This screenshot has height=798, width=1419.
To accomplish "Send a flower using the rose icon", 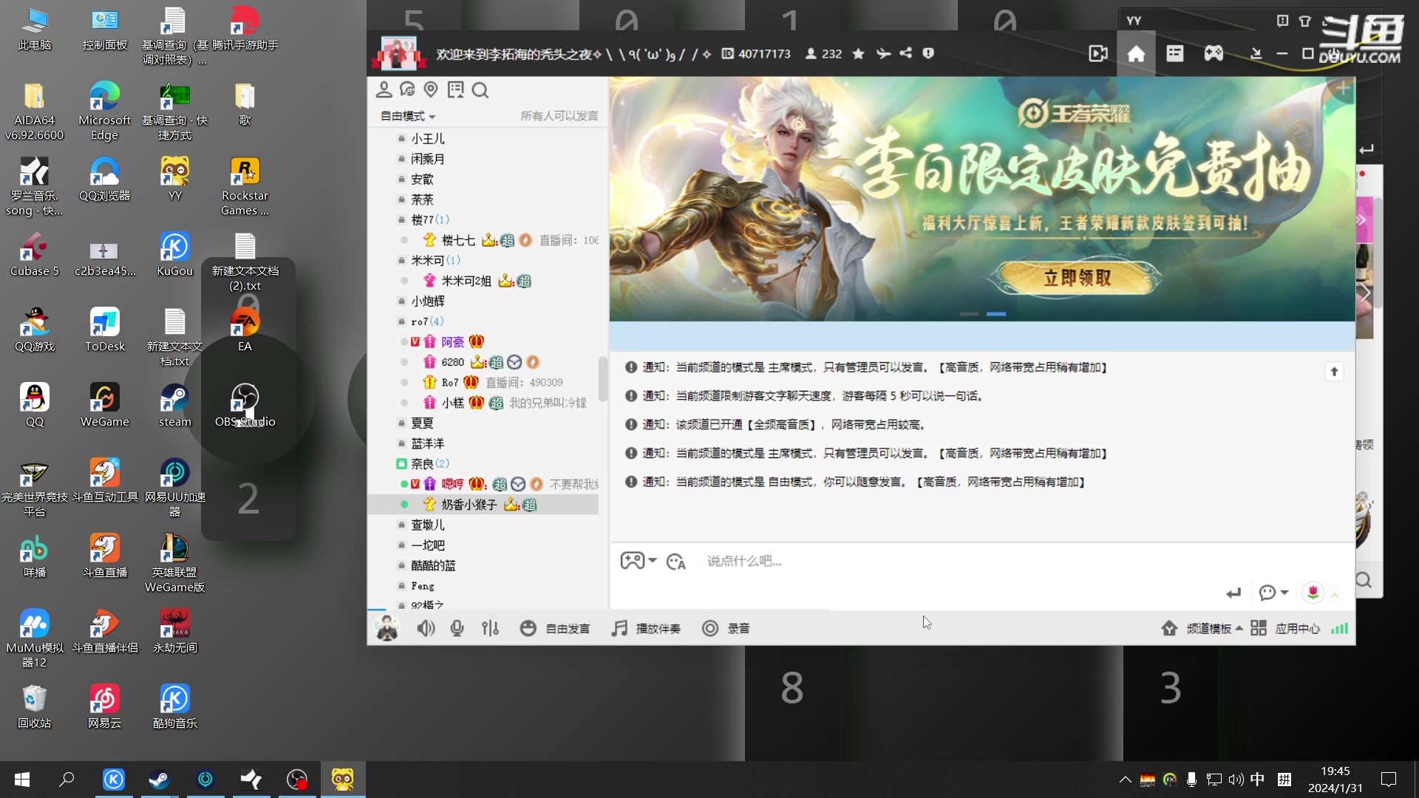I will pos(1313,593).
